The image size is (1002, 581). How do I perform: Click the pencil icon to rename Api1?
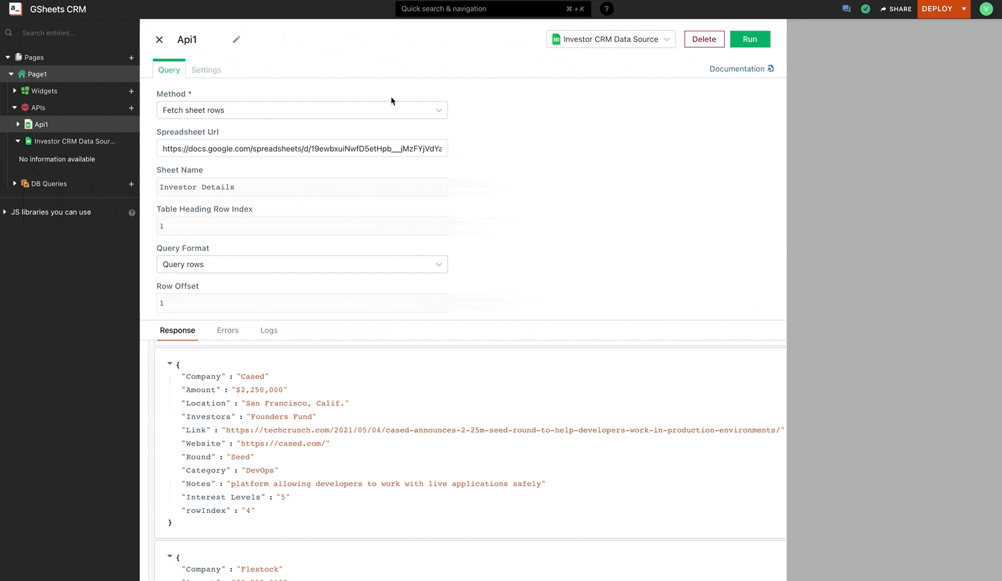point(236,39)
